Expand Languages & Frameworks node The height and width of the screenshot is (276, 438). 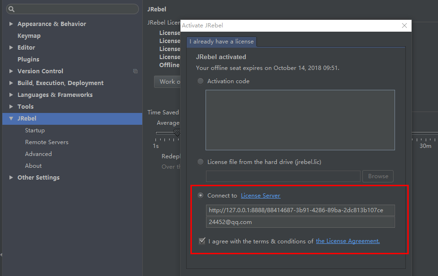11,95
